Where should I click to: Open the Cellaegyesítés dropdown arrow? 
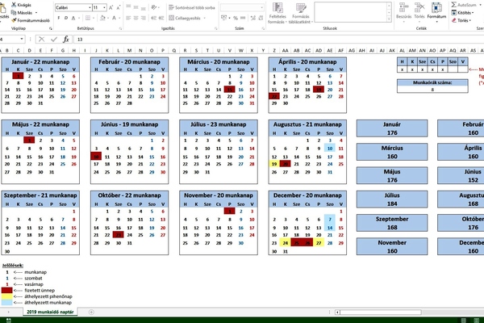pos(205,19)
